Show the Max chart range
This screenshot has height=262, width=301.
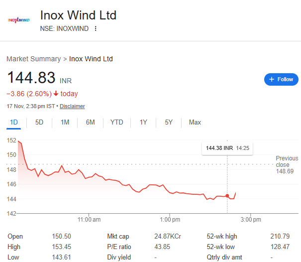pyautogui.click(x=195, y=122)
